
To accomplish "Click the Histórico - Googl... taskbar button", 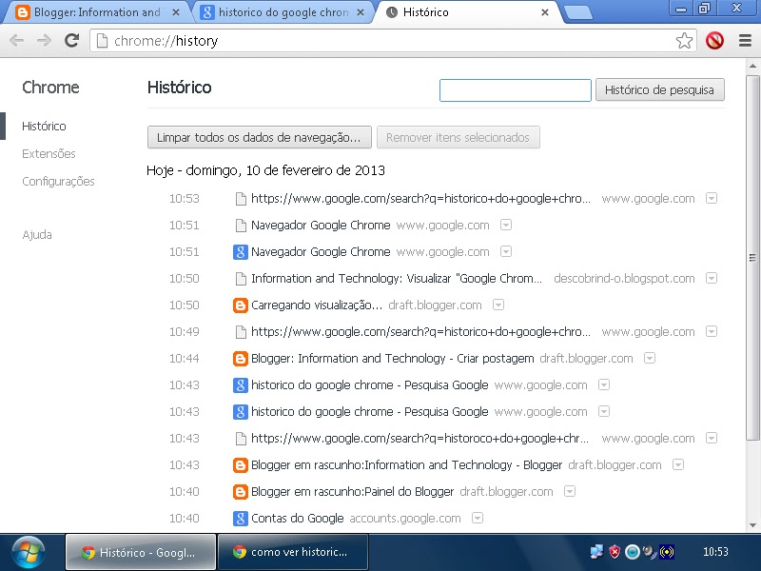I will (x=141, y=552).
